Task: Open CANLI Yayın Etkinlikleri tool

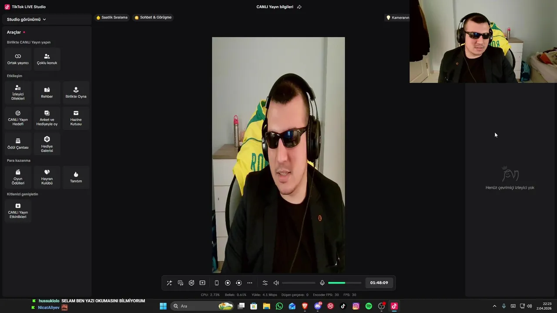Action: [x=18, y=211]
